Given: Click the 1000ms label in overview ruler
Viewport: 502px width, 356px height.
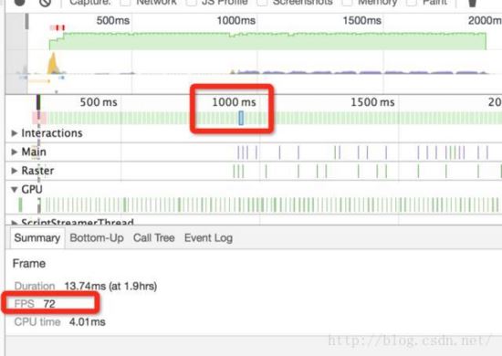Looking at the screenshot, I should coord(236,20).
